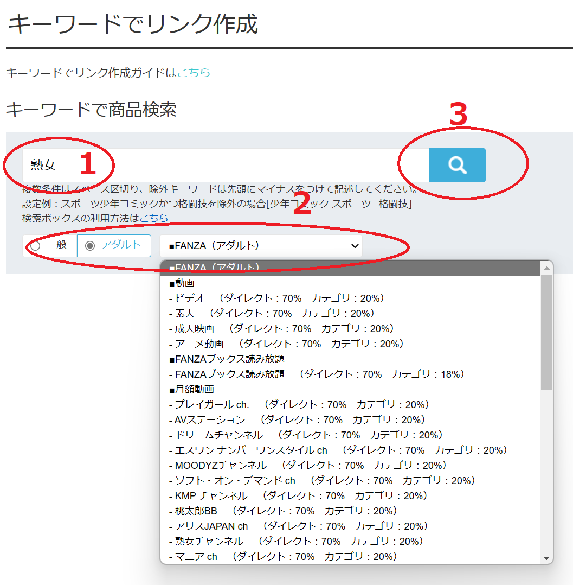
Task: Choose the ビデオ option in the list
Action: click(279, 298)
